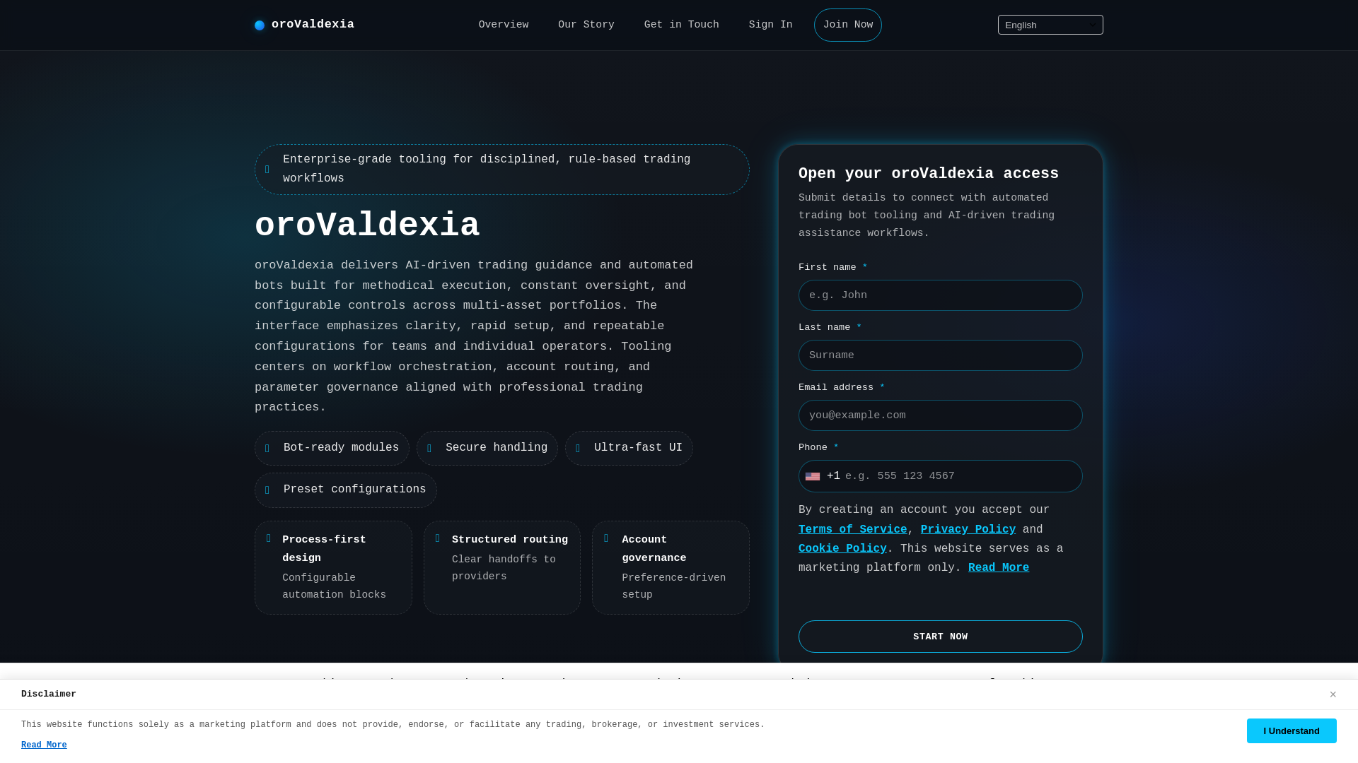Image resolution: width=1358 pixels, height=763 pixels.
Task: Close the disclaimer banner with X
Action: tap(1333, 694)
